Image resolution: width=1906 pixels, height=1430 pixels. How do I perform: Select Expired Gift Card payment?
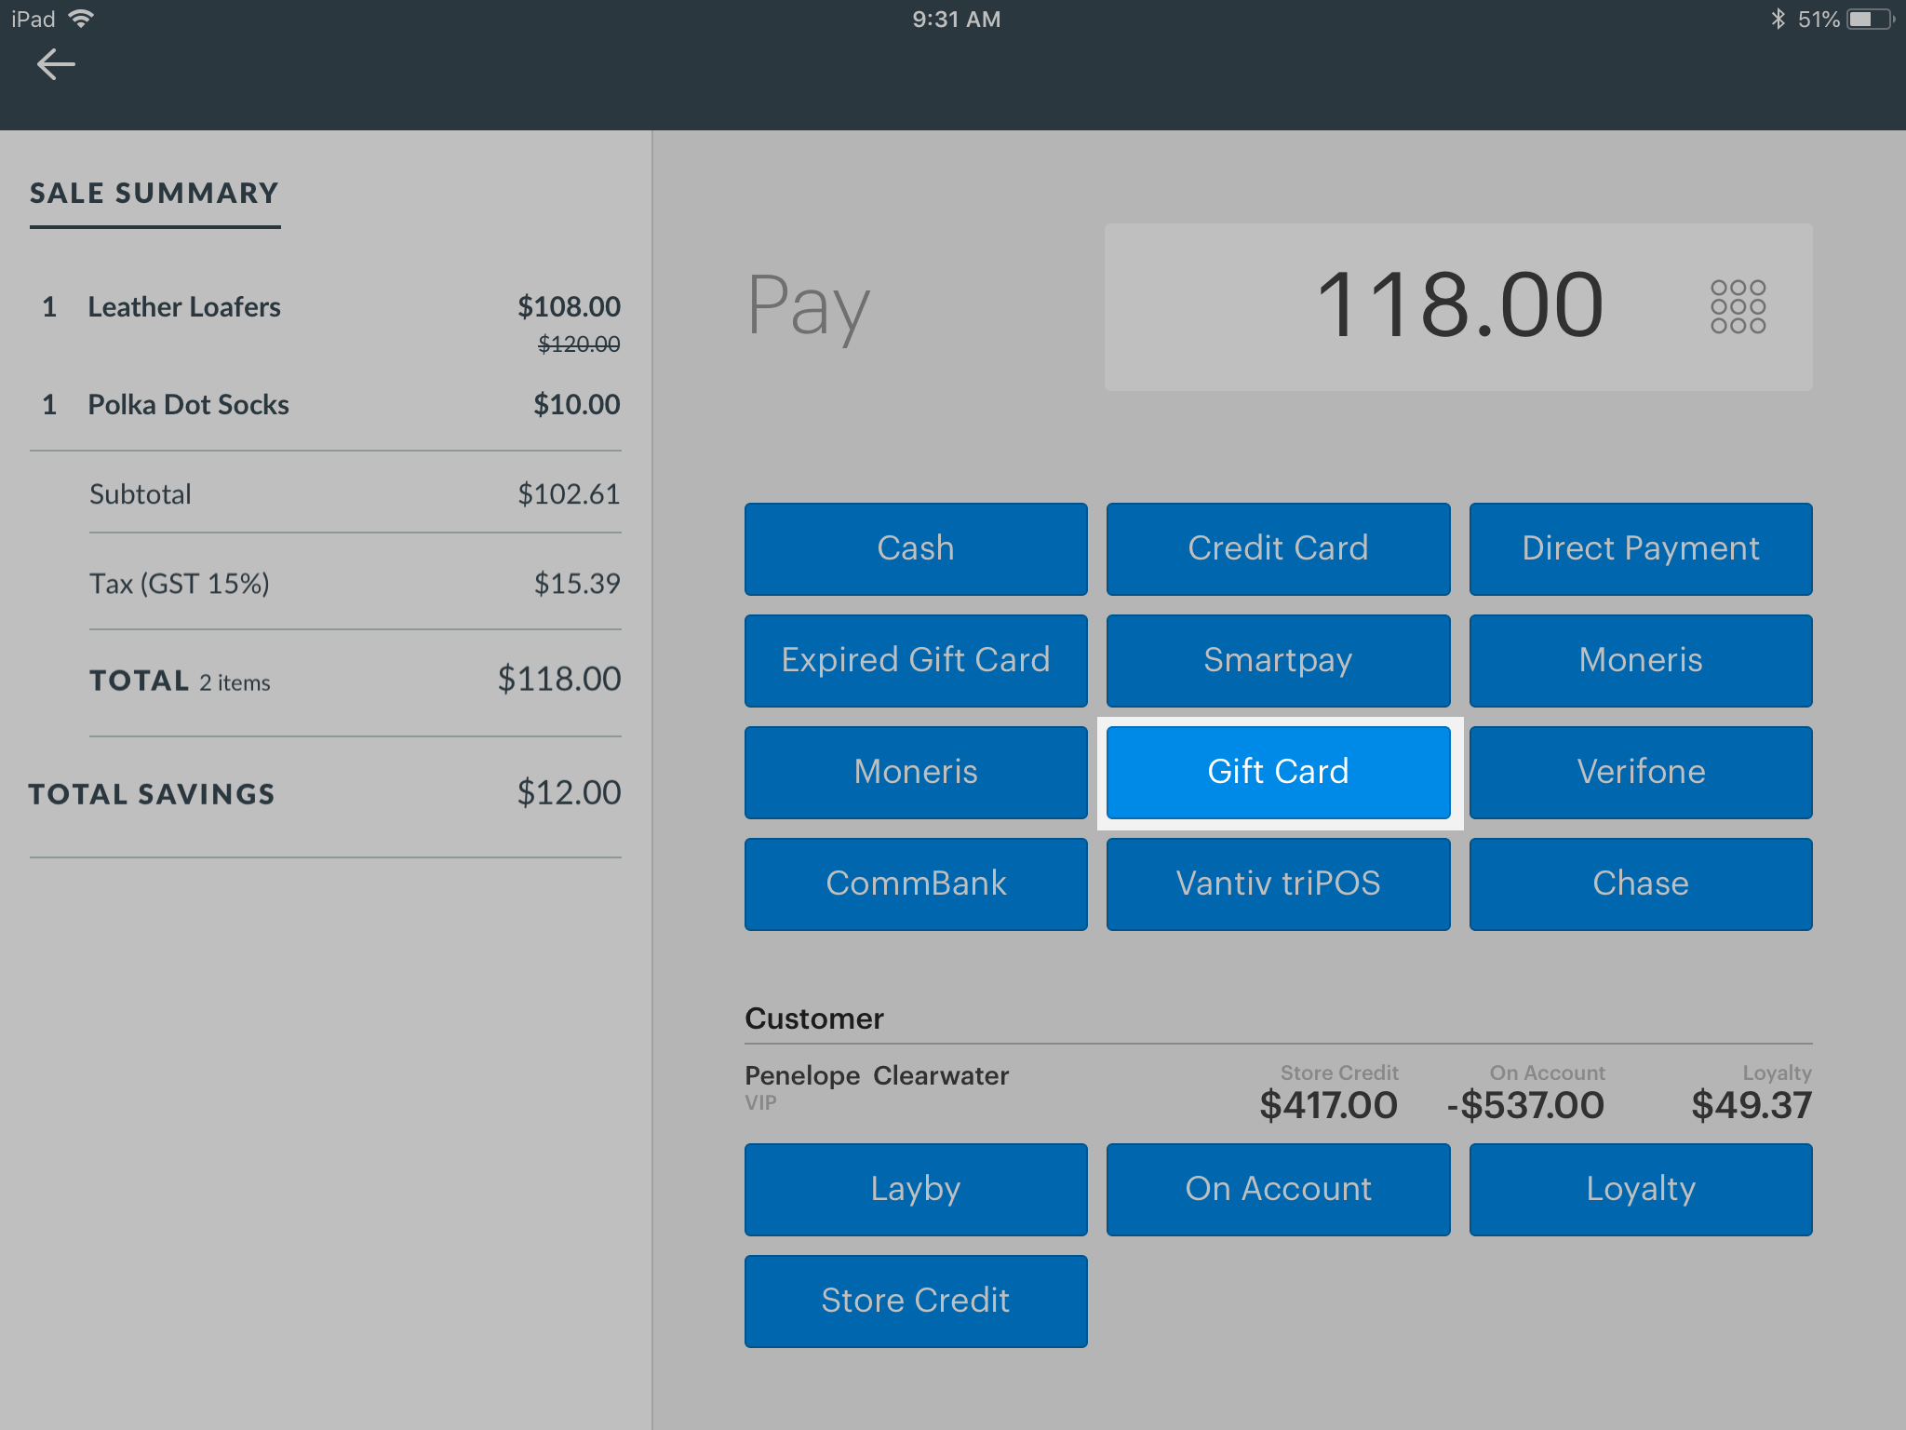click(916, 660)
